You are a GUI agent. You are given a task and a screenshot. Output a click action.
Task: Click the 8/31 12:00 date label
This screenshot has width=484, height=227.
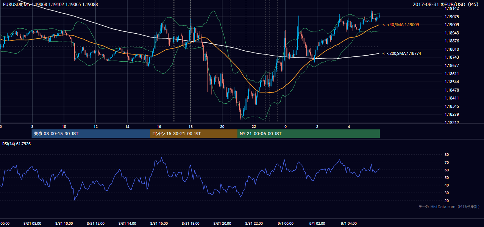tap(96, 224)
